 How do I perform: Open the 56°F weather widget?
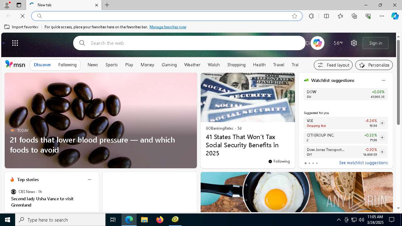(338, 43)
